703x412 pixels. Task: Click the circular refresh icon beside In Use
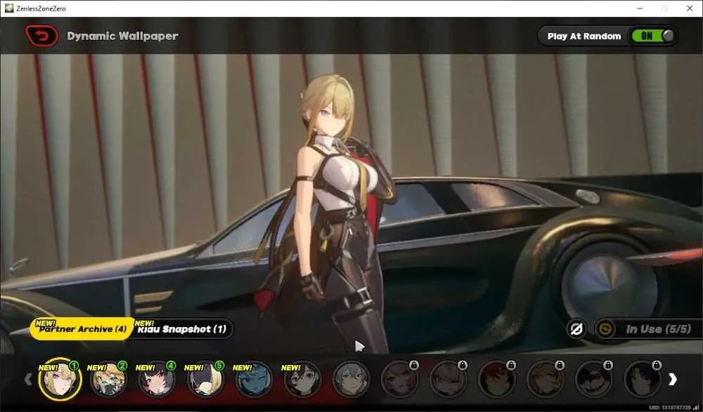[605, 329]
